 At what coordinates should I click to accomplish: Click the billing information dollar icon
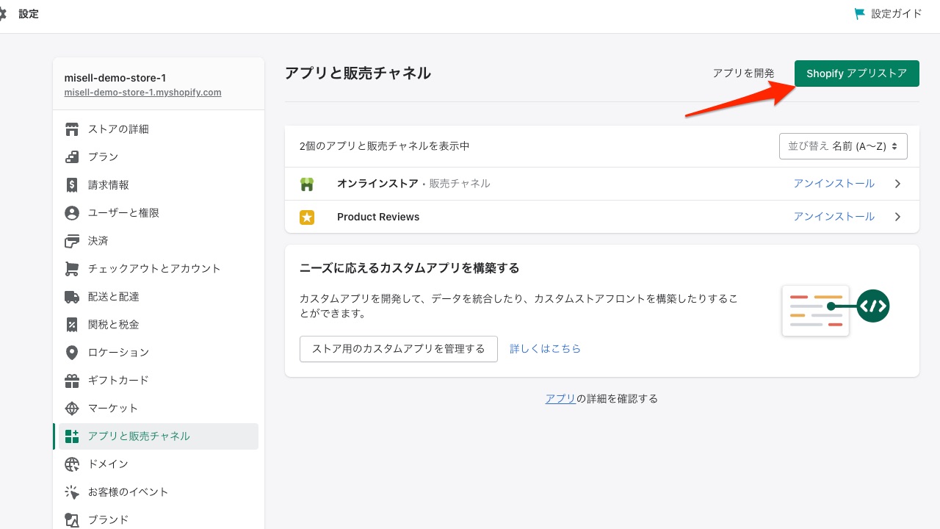[72, 185]
